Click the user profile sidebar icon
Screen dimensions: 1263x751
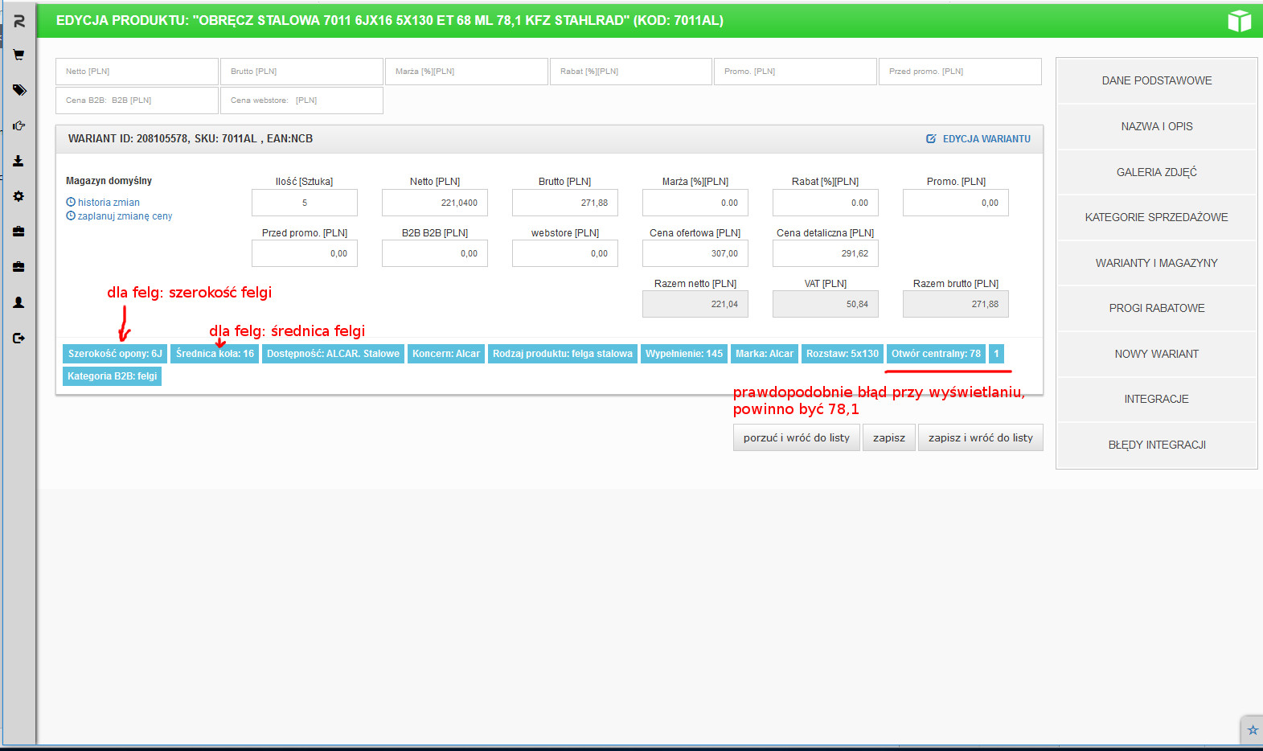18,302
